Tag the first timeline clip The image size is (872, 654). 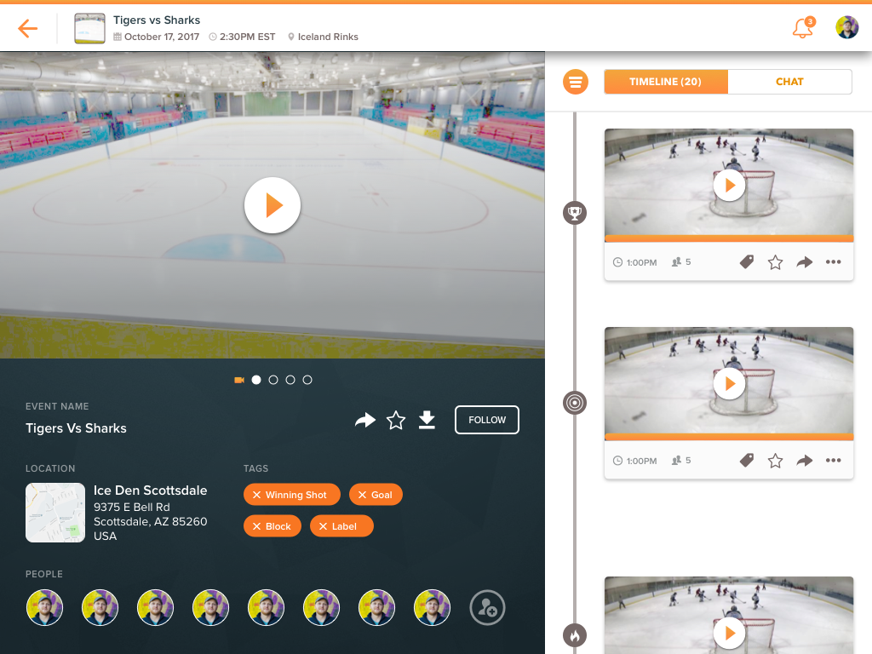click(747, 262)
